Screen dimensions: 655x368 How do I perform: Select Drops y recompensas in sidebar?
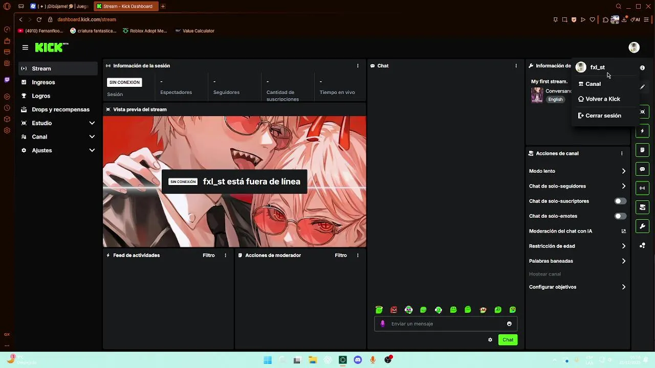(58, 109)
